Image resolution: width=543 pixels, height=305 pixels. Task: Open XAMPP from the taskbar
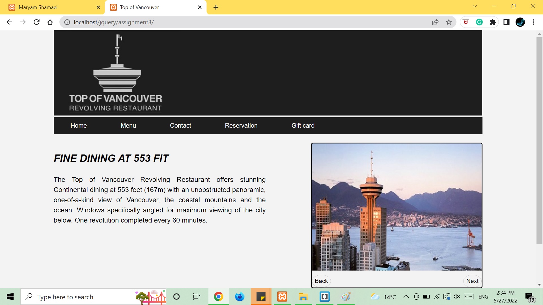pyautogui.click(x=282, y=297)
